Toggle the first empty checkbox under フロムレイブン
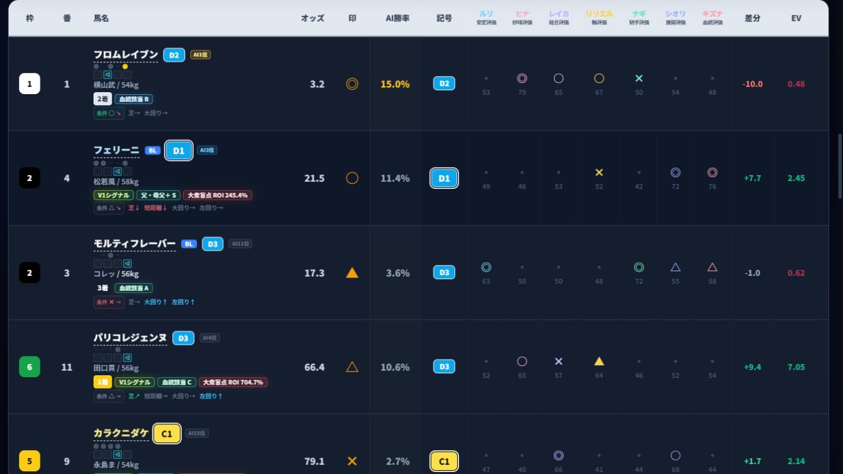Viewport: 843px width, 474px height. tap(97, 75)
